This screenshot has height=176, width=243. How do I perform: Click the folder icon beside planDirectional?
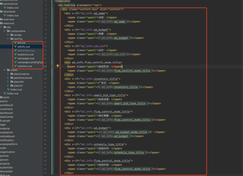click(12, 78)
